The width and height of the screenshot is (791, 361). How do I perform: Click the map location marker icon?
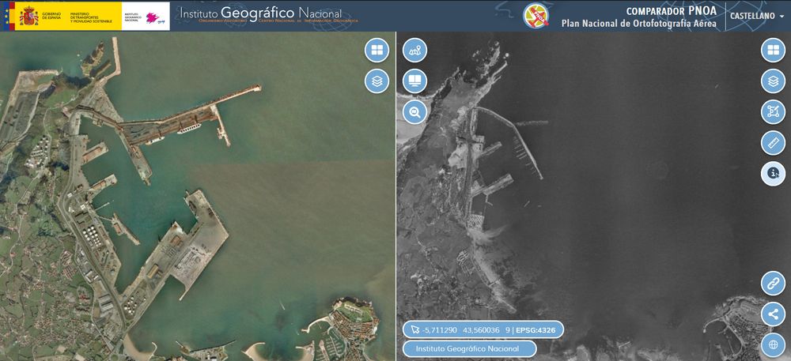415,50
